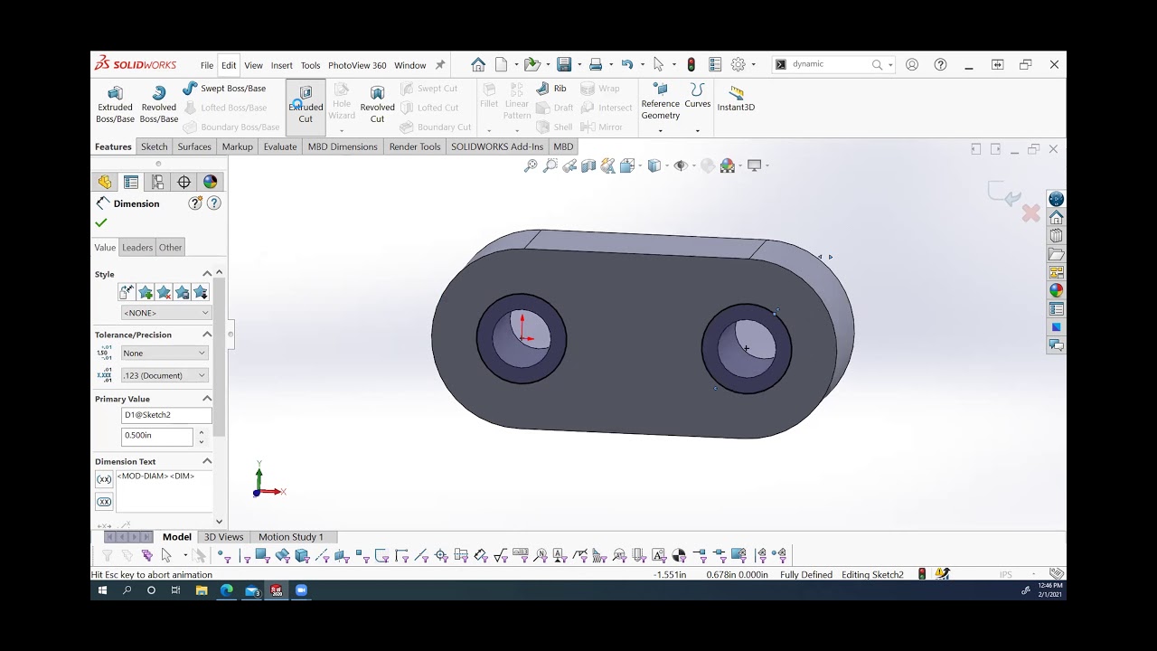Click the dimension text box
The image size is (1157, 651).
point(164,491)
